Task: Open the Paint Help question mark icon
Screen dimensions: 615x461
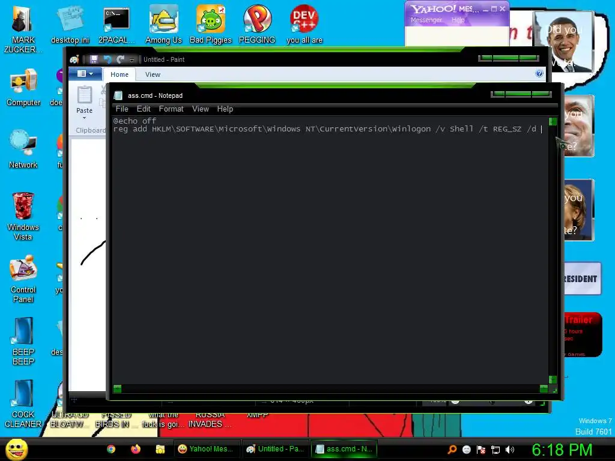Action: pos(539,73)
